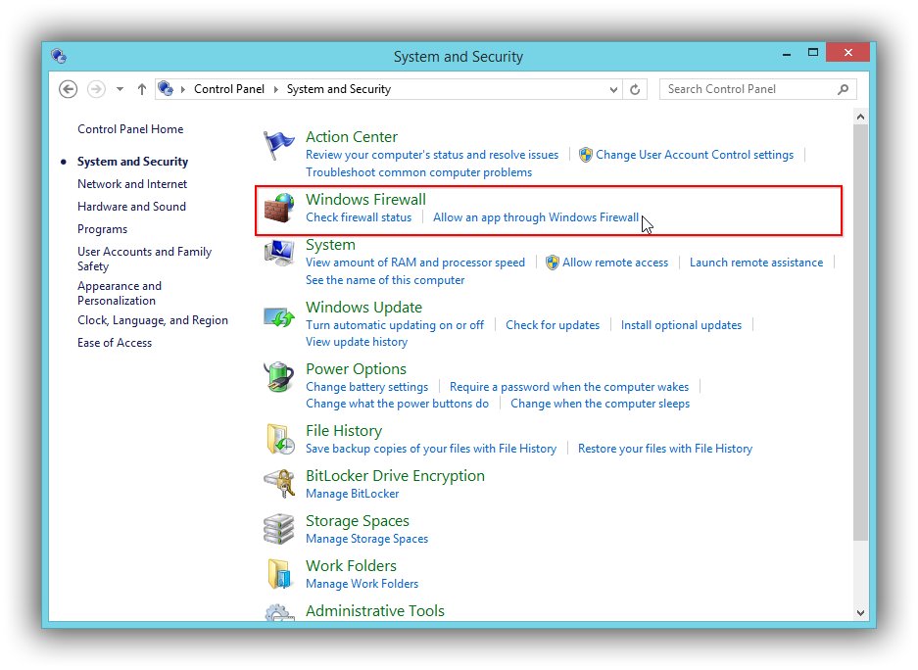
Task: Click the title bar Control Panel icon
Action: pyautogui.click(x=59, y=56)
